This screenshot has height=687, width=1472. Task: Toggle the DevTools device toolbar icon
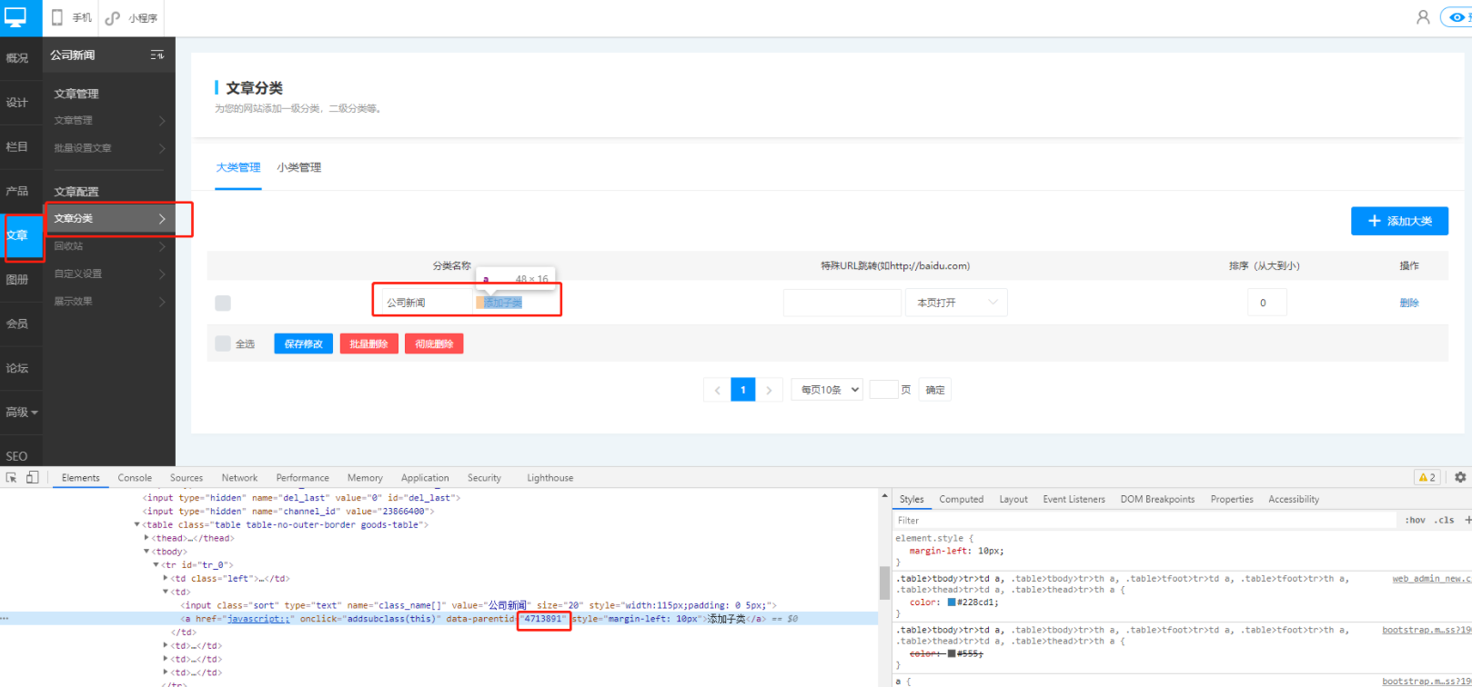pyautogui.click(x=32, y=477)
